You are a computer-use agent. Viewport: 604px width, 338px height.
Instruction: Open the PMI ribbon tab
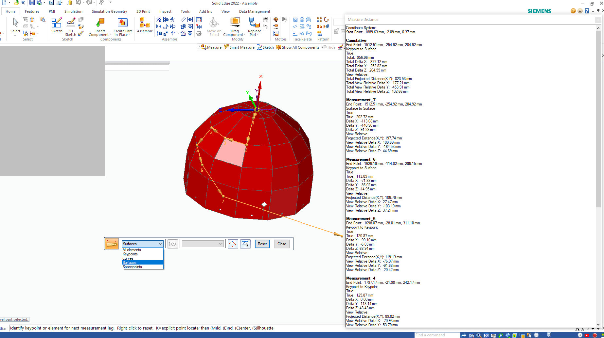(x=52, y=11)
